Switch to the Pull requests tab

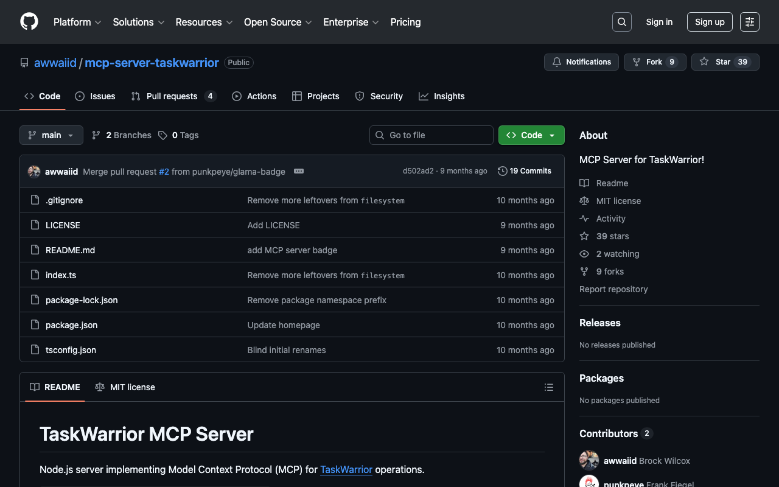pos(172,96)
